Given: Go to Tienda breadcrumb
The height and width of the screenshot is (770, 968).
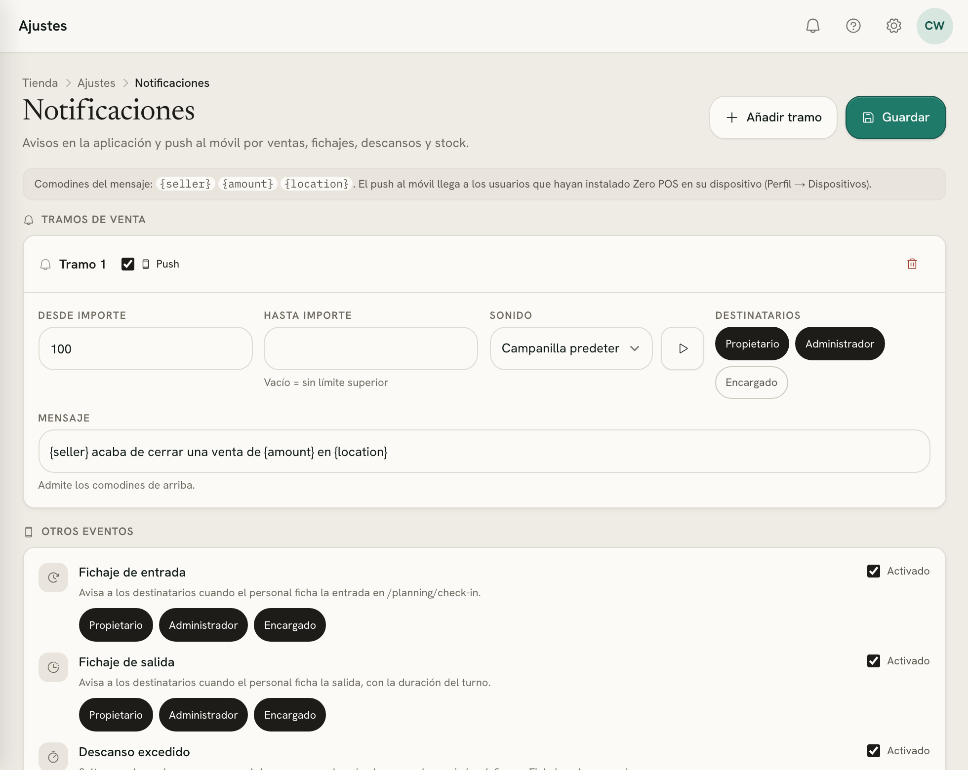Looking at the screenshot, I should point(40,83).
